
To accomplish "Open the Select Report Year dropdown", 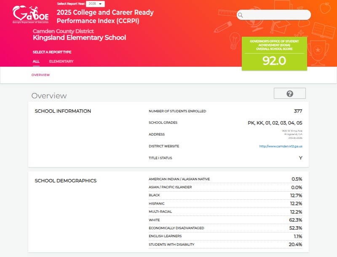I will (x=95, y=3).
